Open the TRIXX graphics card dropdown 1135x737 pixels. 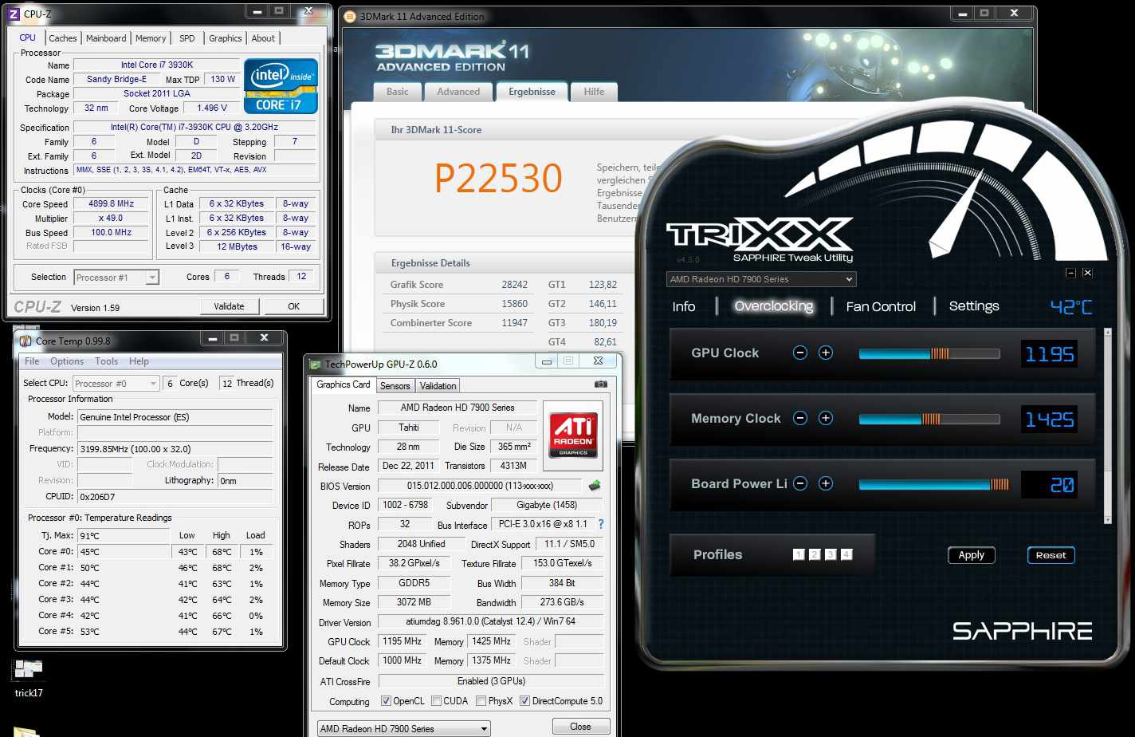coord(761,279)
